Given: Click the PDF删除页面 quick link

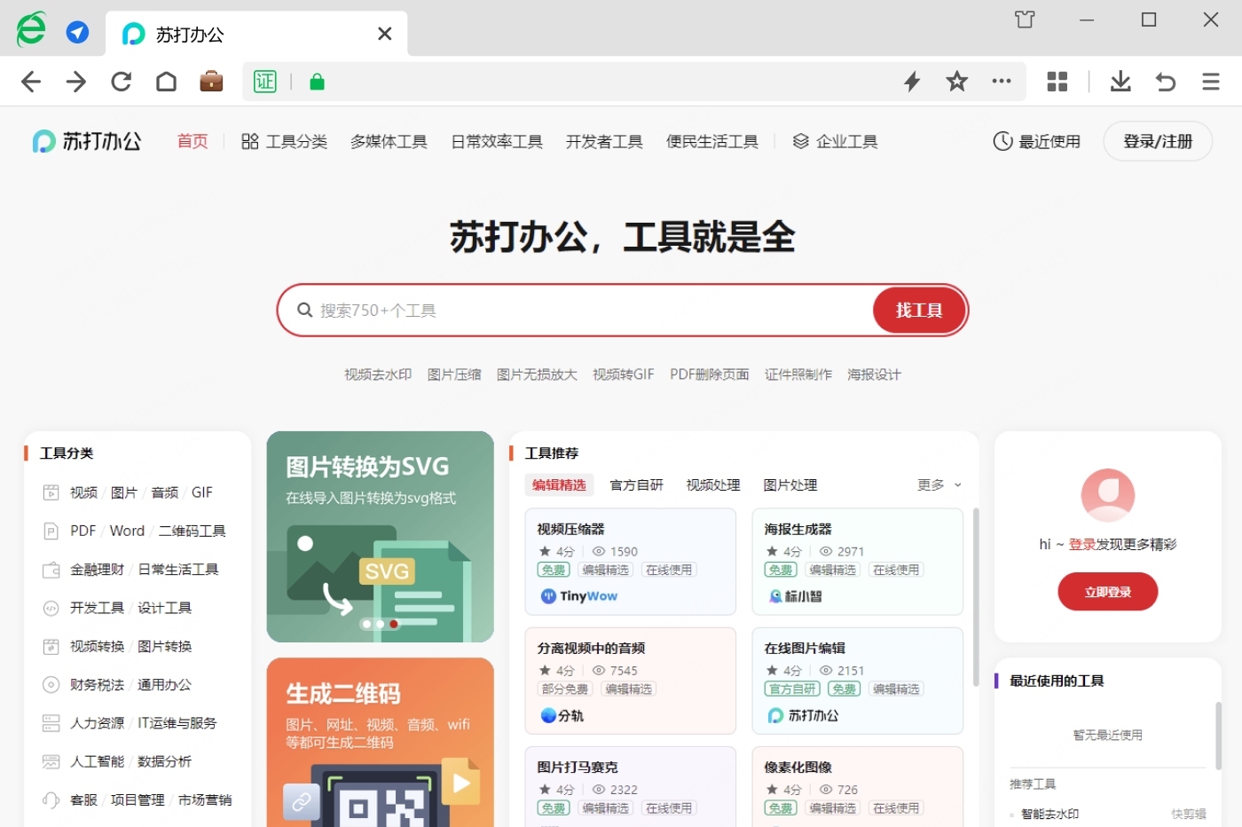Looking at the screenshot, I should [x=710, y=374].
